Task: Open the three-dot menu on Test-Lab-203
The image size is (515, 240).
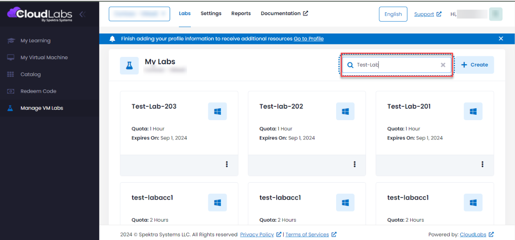Action: (227, 164)
